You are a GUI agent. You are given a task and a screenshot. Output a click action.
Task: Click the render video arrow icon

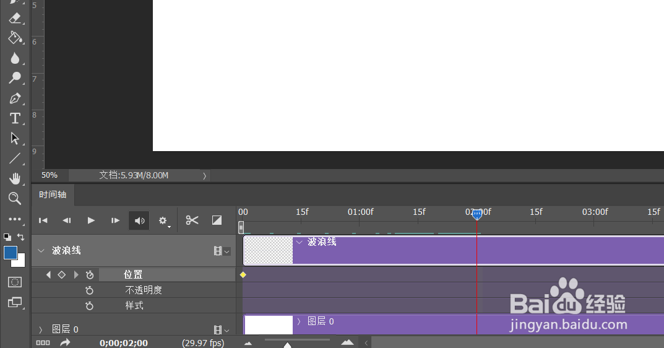[65, 342]
